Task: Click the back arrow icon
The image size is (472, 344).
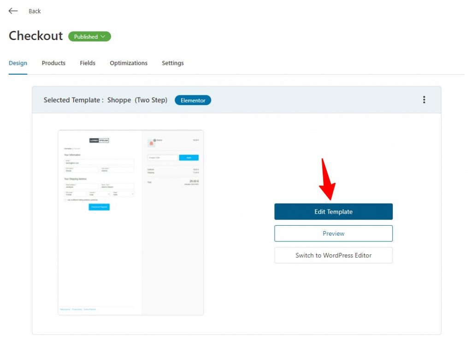Action: point(13,11)
